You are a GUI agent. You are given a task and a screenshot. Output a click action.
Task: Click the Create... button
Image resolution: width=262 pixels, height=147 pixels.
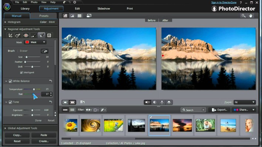tap(44, 141)
